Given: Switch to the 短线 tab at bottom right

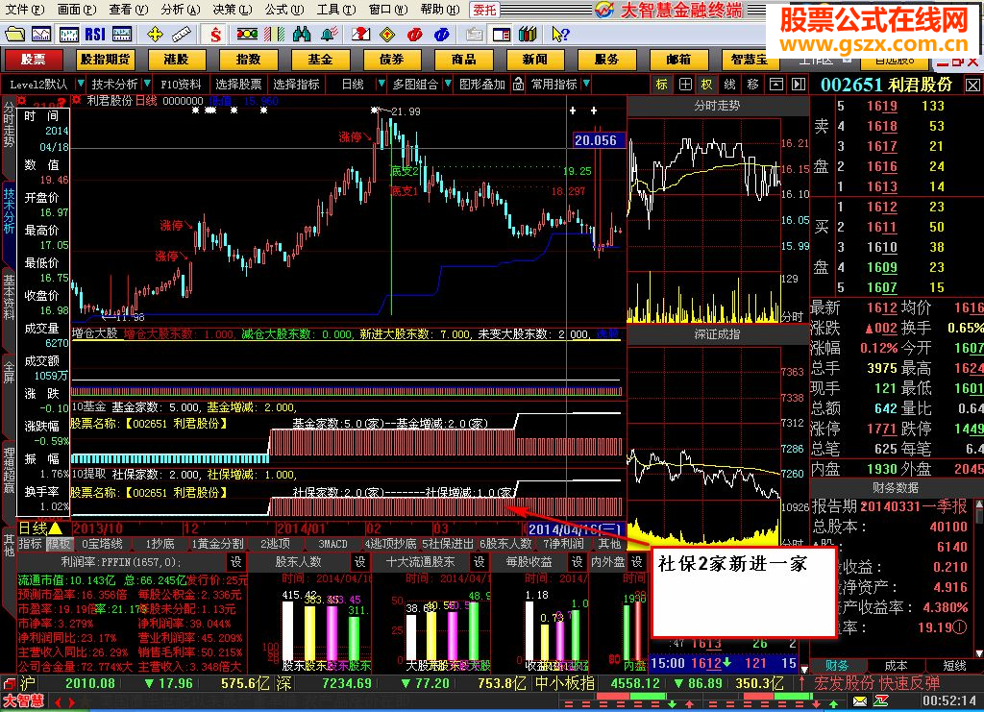Looking at the screenshot, I should click(x=954, y=666).
